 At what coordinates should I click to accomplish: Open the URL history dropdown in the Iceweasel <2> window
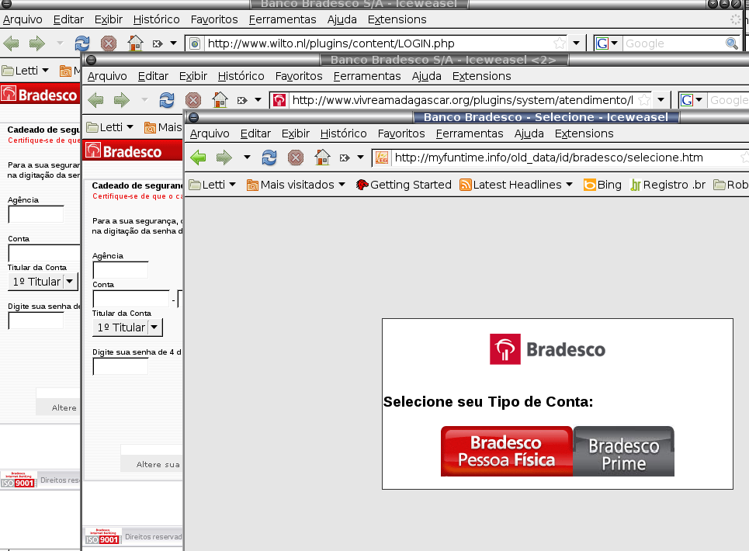pos(661,100)
